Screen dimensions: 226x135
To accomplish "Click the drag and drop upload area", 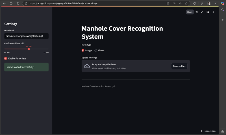I will (136, 66).
